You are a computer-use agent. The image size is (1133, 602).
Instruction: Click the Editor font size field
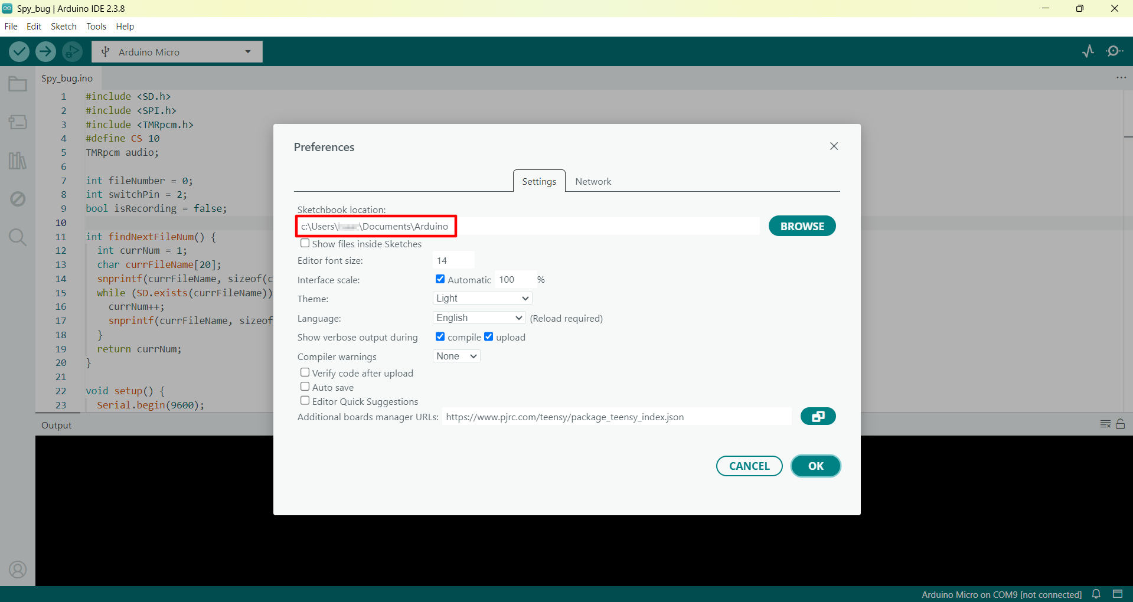(x=453, y=260)
